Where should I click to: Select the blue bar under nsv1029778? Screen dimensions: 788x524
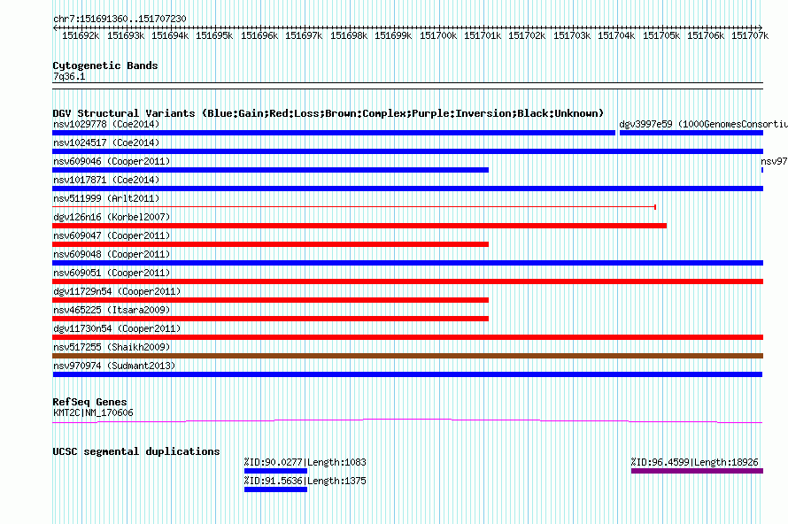[334, 133]
